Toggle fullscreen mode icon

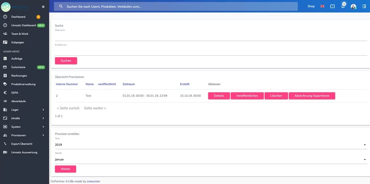332,6
